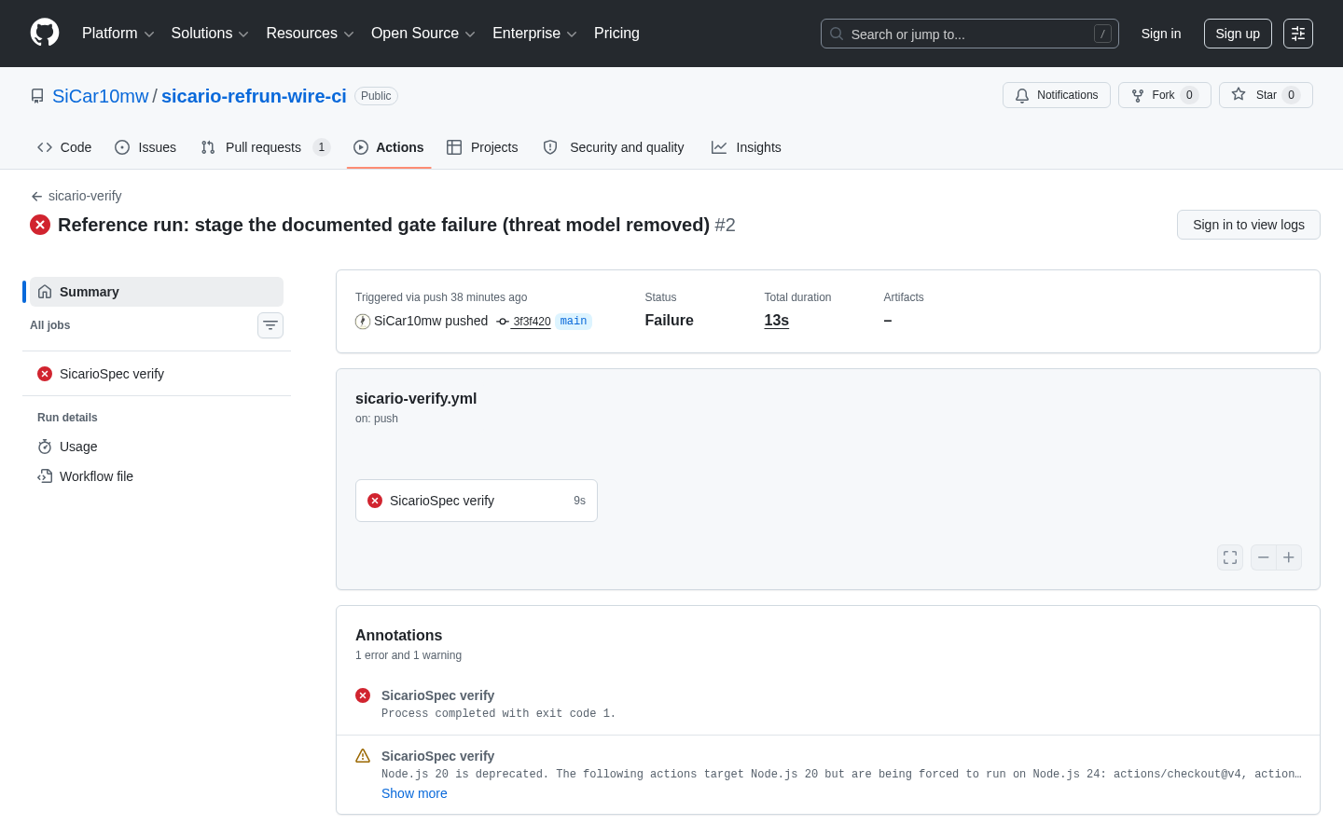Zoom in the workflow graph

tap(1289, 557)
